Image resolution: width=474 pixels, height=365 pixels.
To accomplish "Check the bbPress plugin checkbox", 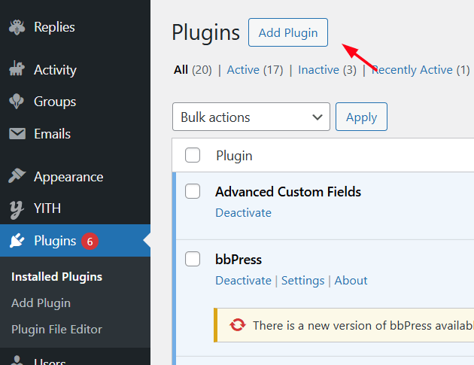I will (x=193, y=259).
